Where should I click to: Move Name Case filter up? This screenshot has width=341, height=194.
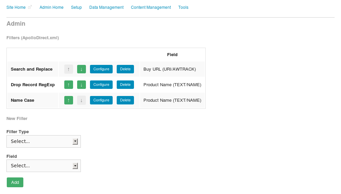pos(68,100)
